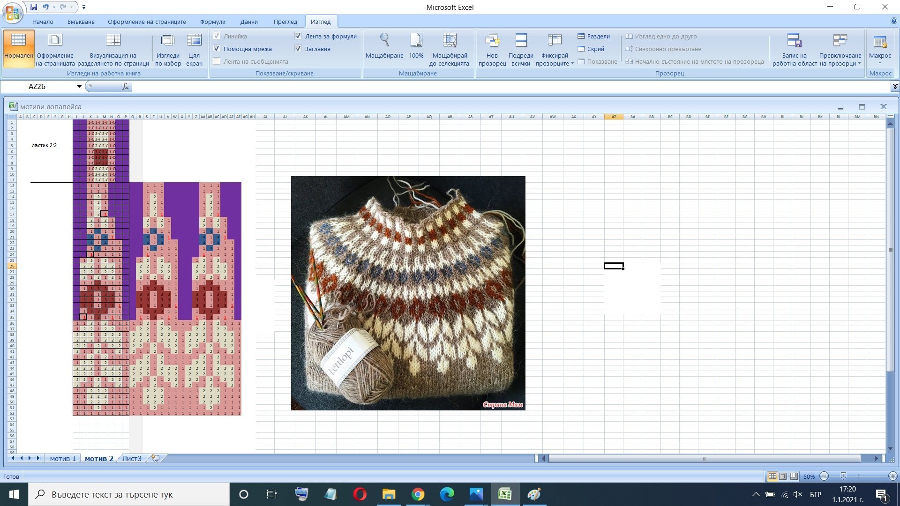Click Zoom to Selection icon
Screen dimensions: 900x506
point(449,41)
